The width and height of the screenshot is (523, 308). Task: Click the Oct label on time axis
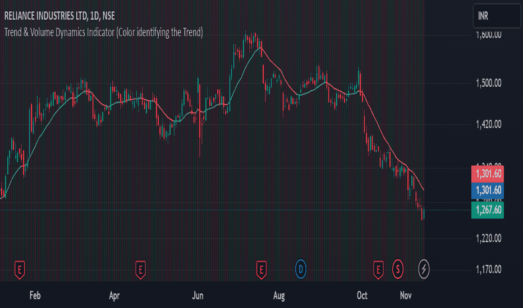click(363, 295)
